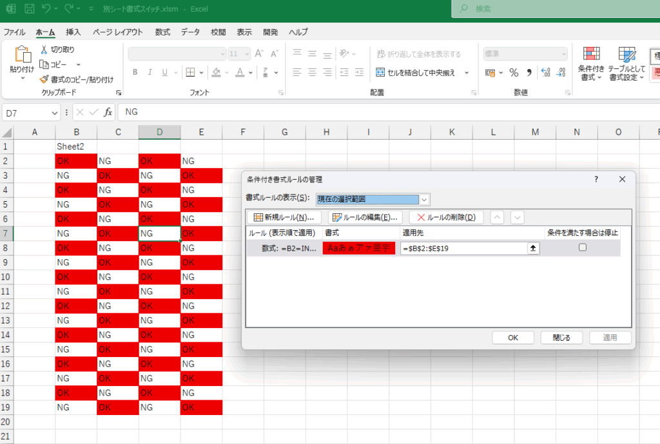Viewport: 660px width, 444px height.
Task: Click the insert function fx icon
Action: [x=108, y=112]
